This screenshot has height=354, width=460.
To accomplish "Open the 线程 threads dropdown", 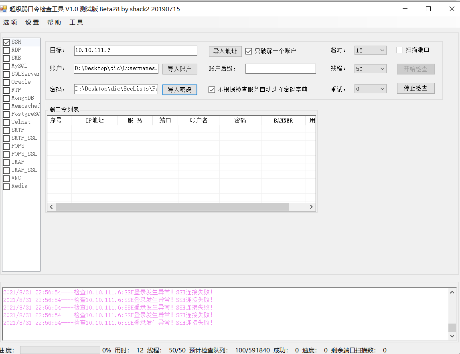I will [x=370, y=68].
